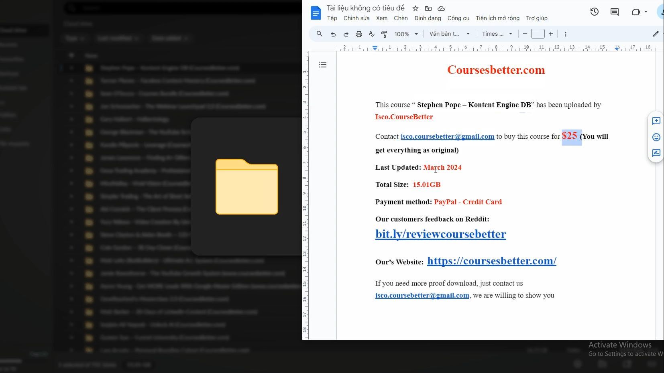Click the pencil editing mode icon

pyautogui.click(x=656, y=34)
